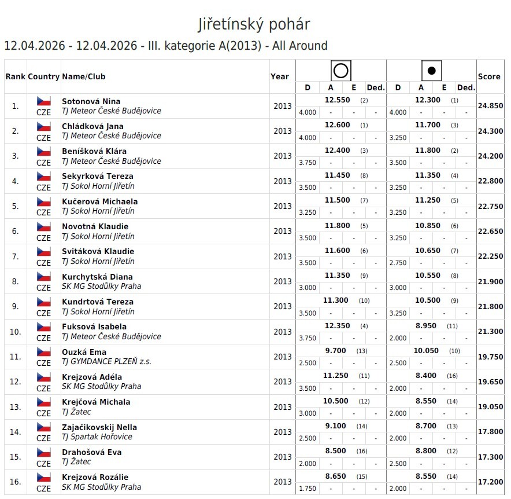
Task: Select the Name/Club column header
Action: [84, 76]
